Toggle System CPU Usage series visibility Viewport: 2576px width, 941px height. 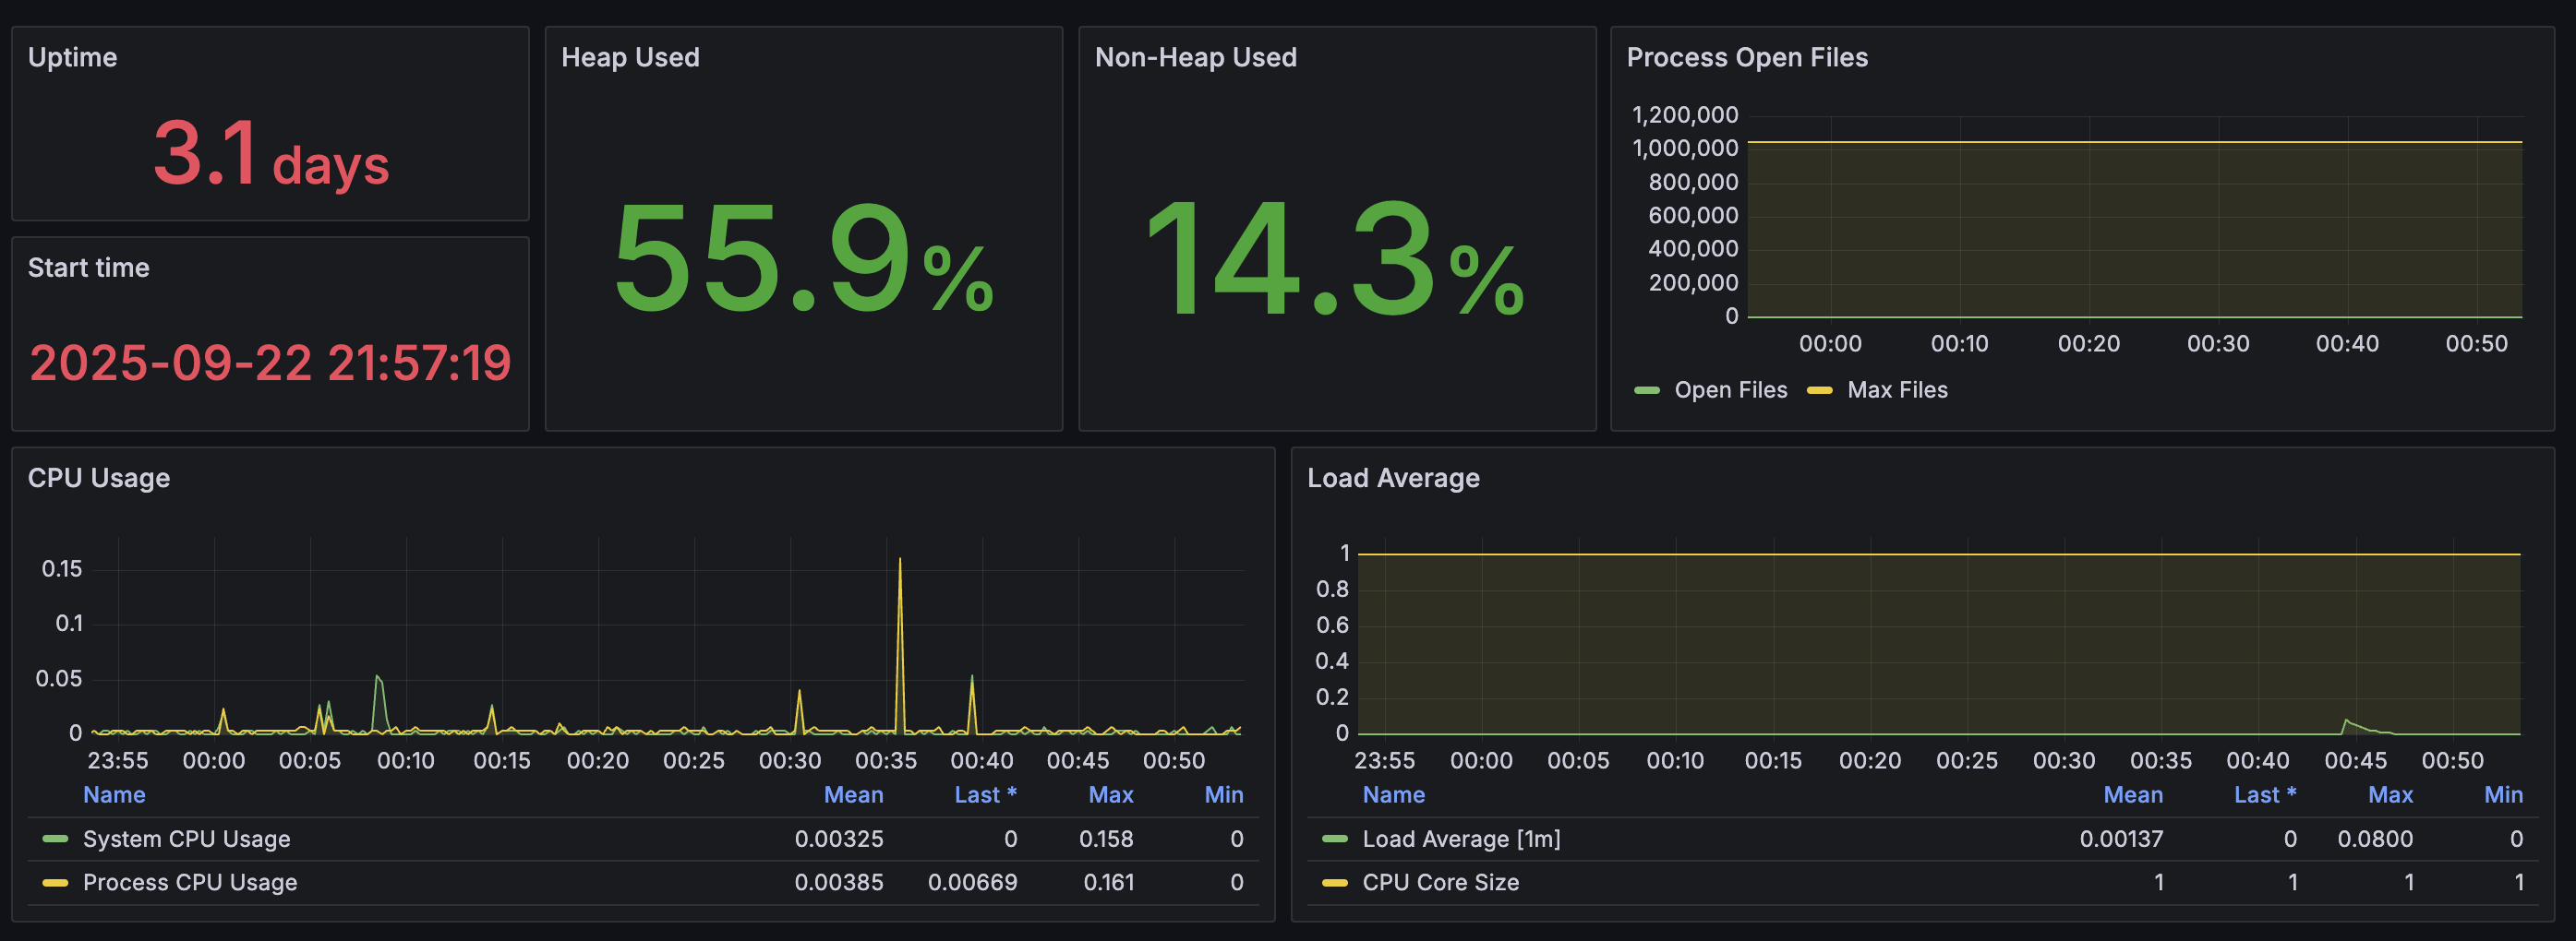186,840
